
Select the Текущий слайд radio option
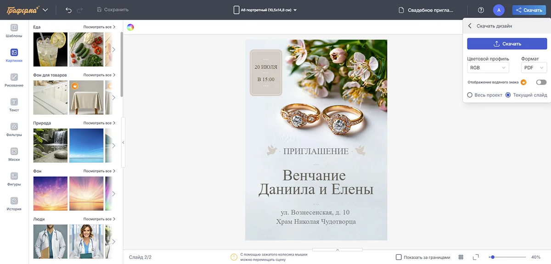526,95
